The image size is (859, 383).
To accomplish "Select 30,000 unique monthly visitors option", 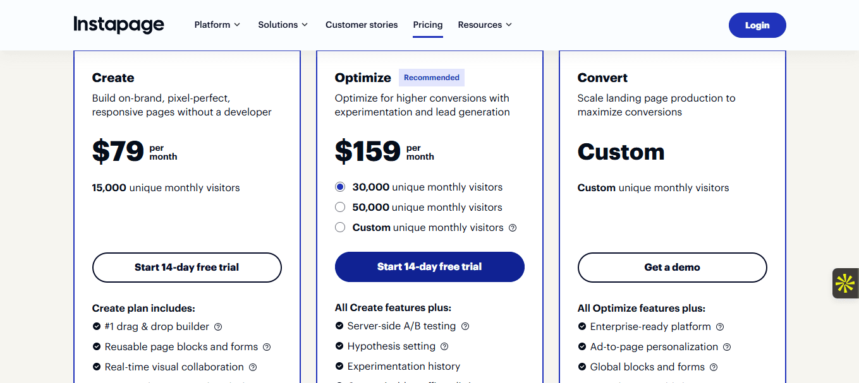I will coord(340,187).
